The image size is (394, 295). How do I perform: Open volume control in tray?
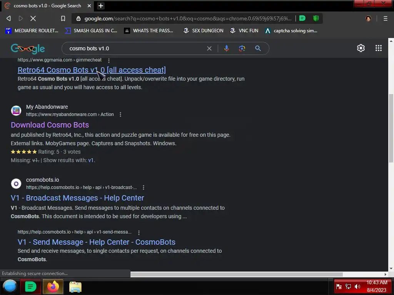tap(357, 287)
